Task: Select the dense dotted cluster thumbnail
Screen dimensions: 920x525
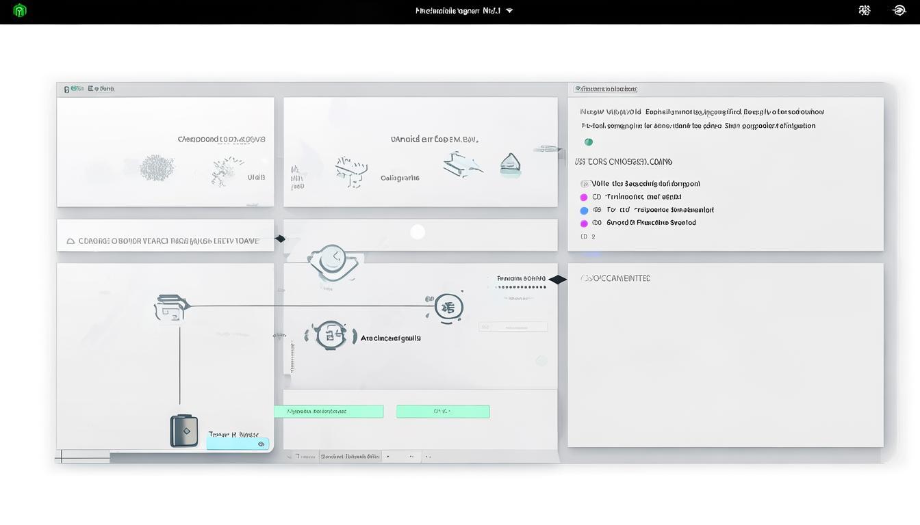Action: click(x=157, y=168)
